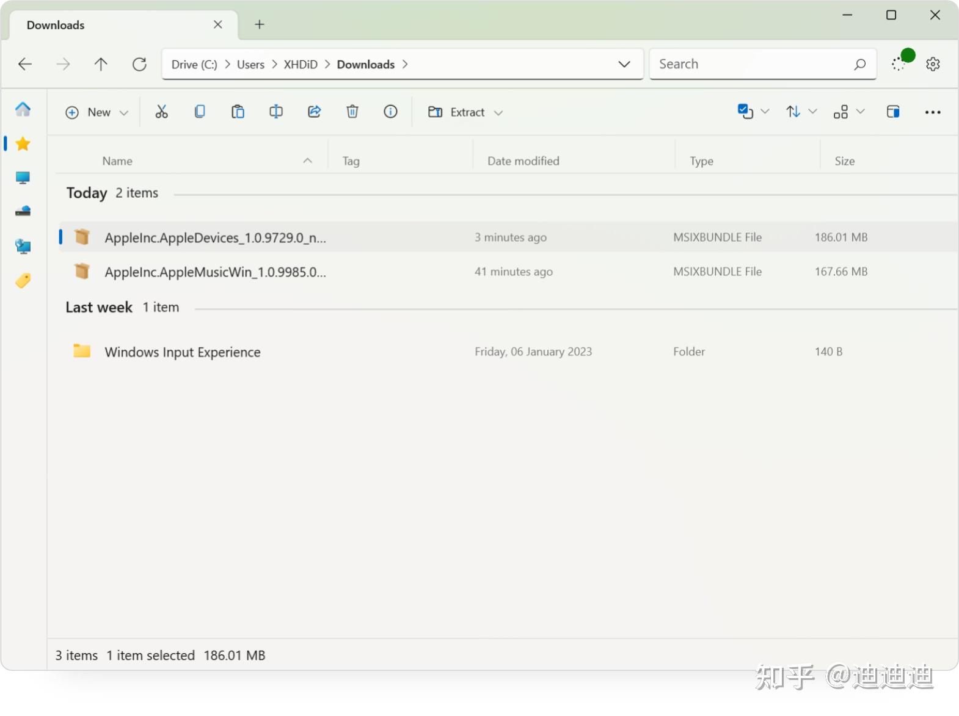Paste from clipboard icon

pos(238,112)
